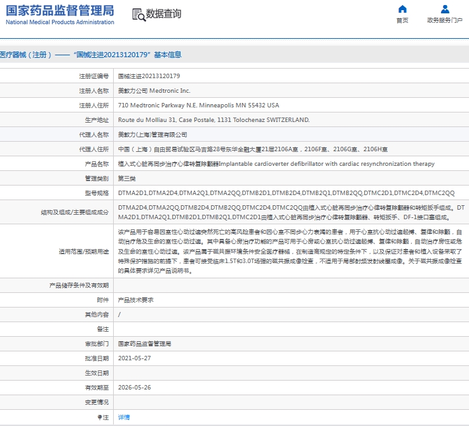The image size is (469, 427).
Task: Click the 生产地址 label
Action: coord(97,120)
